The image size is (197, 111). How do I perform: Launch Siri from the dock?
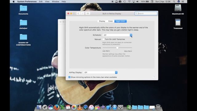(50, 107)
